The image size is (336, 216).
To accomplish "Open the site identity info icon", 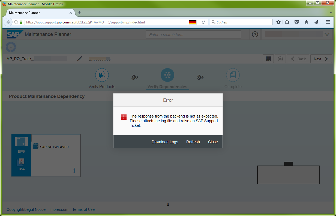I will (x=16, y=22).
